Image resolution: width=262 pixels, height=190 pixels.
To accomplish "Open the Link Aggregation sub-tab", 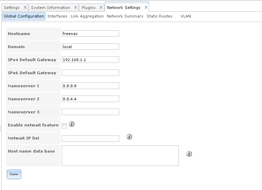I will pyautogui.click(x=87, y=16).
